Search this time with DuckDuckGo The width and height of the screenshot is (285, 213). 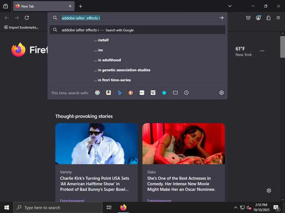click(x=131, y=93)
